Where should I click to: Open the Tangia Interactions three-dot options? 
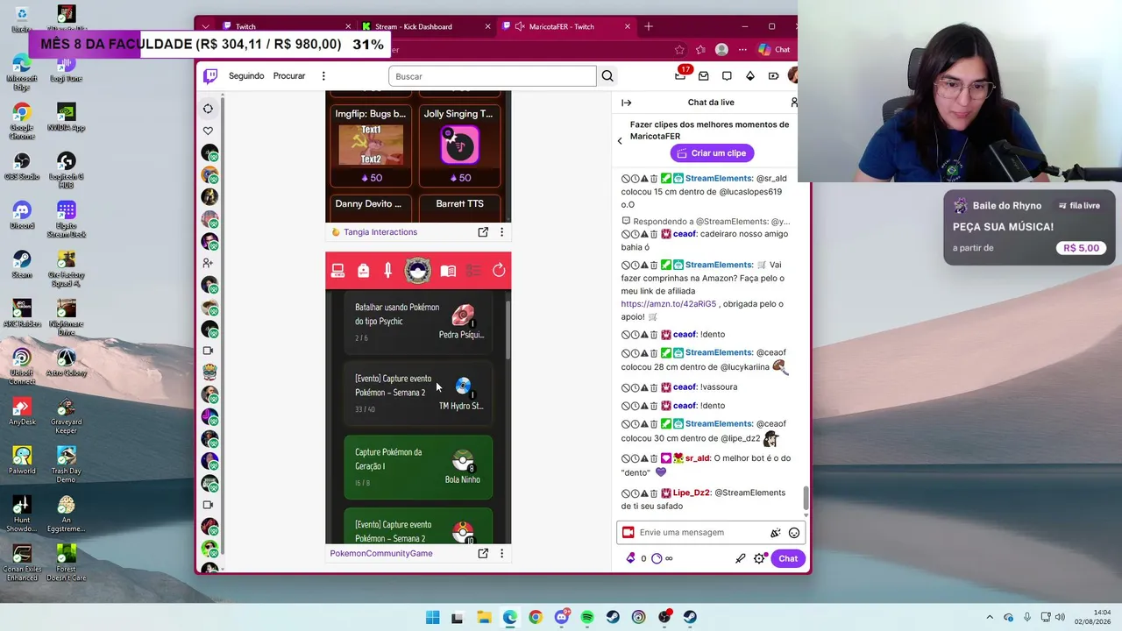click(501, 232)
